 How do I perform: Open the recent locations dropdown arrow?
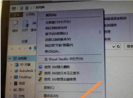(25, 48)
